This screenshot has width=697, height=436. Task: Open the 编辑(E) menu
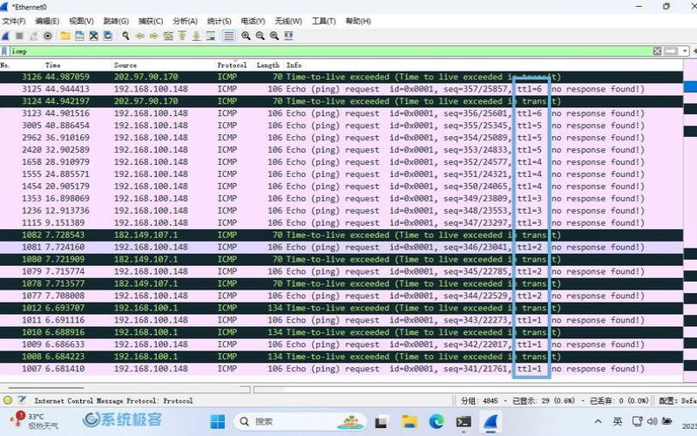(47, 21)
